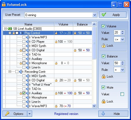Click the Volume Value field showing 20
Screen dimensions: 131x120
[117, 32]
